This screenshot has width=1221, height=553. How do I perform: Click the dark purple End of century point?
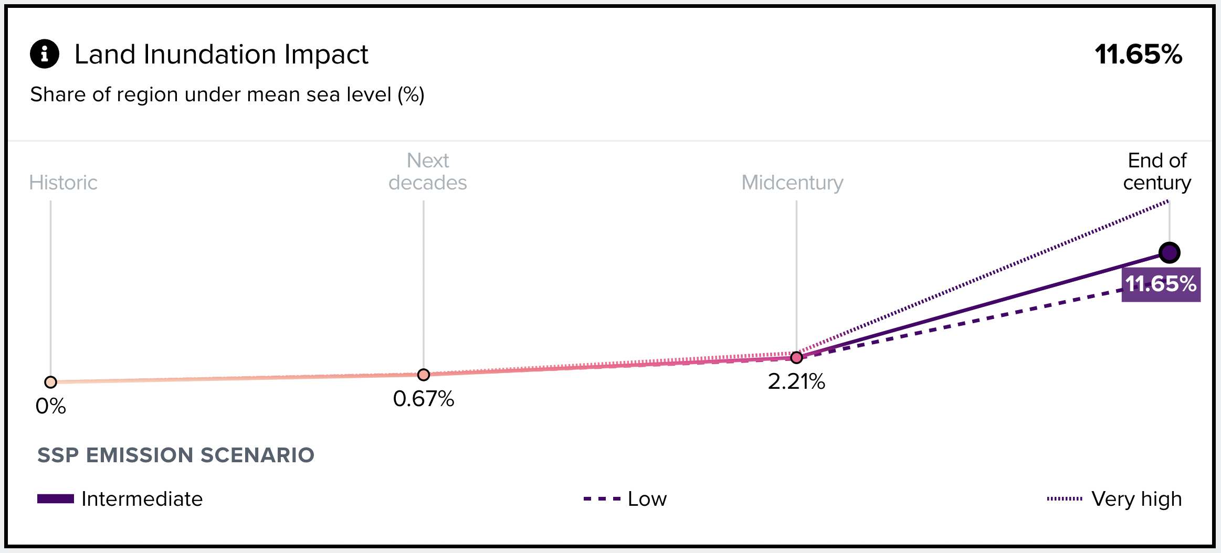(1169, 253)
